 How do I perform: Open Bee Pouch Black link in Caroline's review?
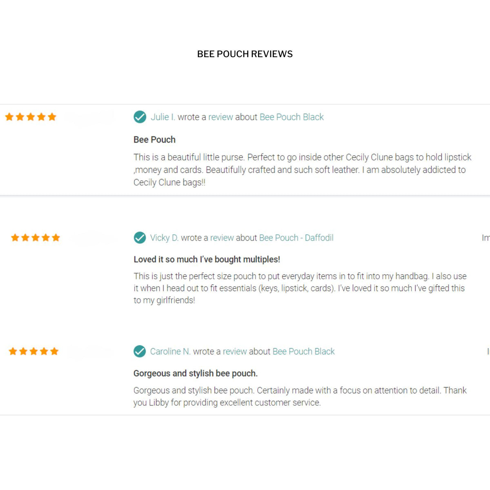coord(303,351)
